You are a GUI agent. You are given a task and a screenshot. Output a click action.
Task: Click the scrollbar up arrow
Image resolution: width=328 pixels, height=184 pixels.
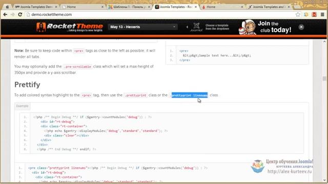point(324,42)
